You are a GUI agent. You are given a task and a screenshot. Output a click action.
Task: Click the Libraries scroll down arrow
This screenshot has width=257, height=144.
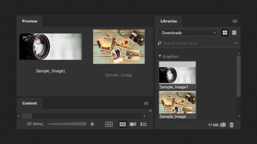(x=239, y=116)
